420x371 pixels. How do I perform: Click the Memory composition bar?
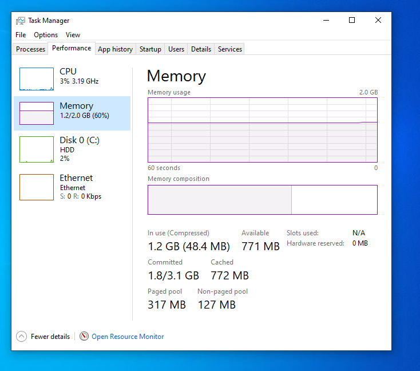click(262, 200)
